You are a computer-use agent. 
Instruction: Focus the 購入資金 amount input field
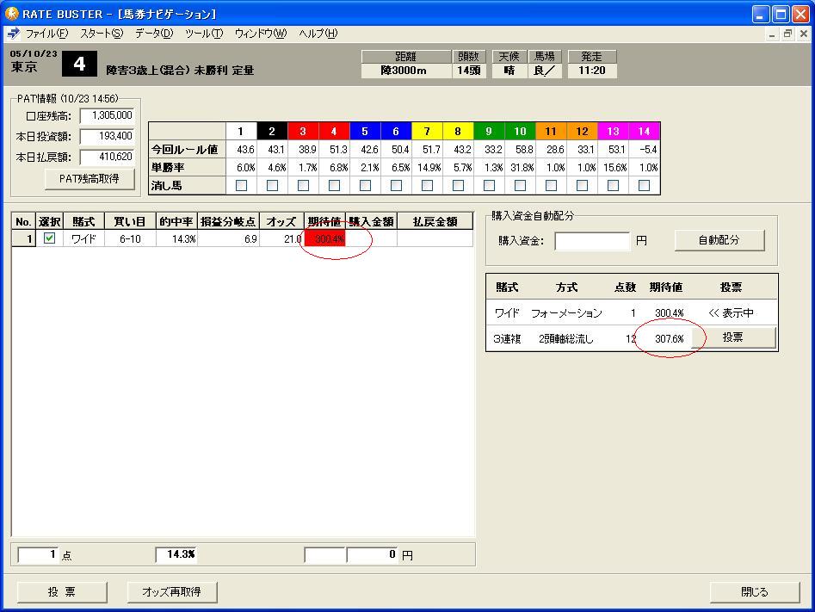(x=592, y=241)
